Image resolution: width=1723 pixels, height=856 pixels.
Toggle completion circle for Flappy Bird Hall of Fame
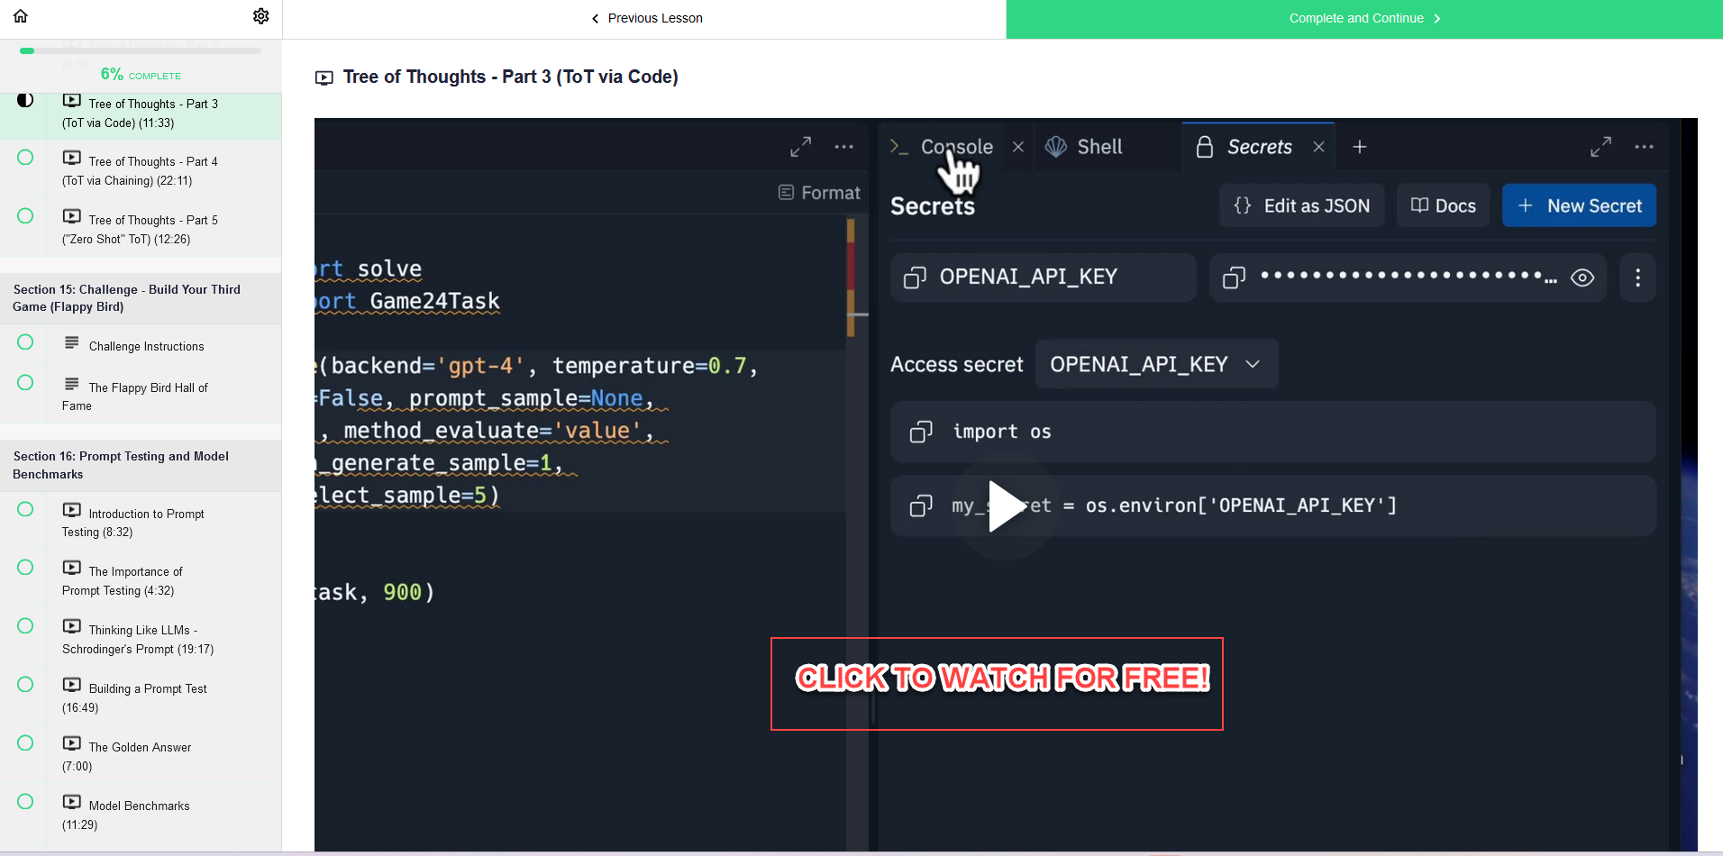click(25, 383)
